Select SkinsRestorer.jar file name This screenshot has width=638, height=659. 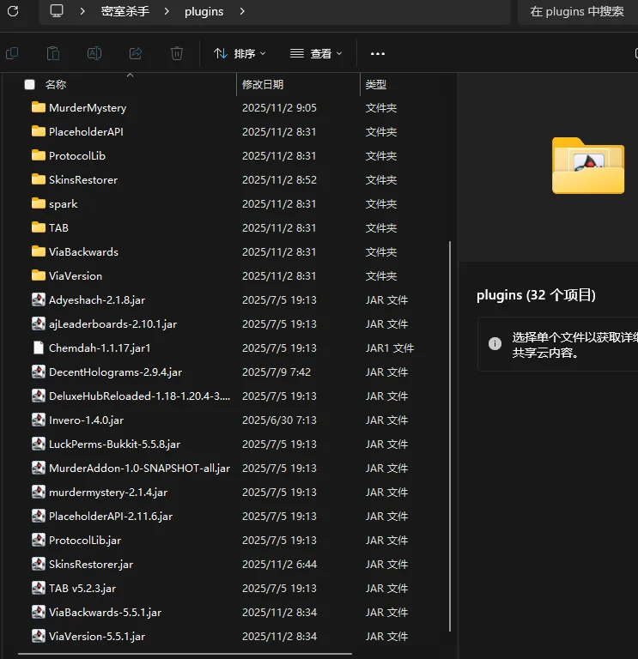click(x=91, y=564)
